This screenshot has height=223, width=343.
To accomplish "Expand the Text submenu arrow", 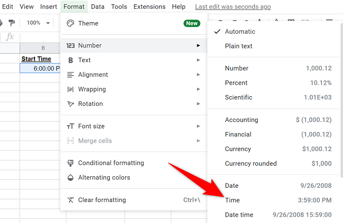I will (198, 60).
